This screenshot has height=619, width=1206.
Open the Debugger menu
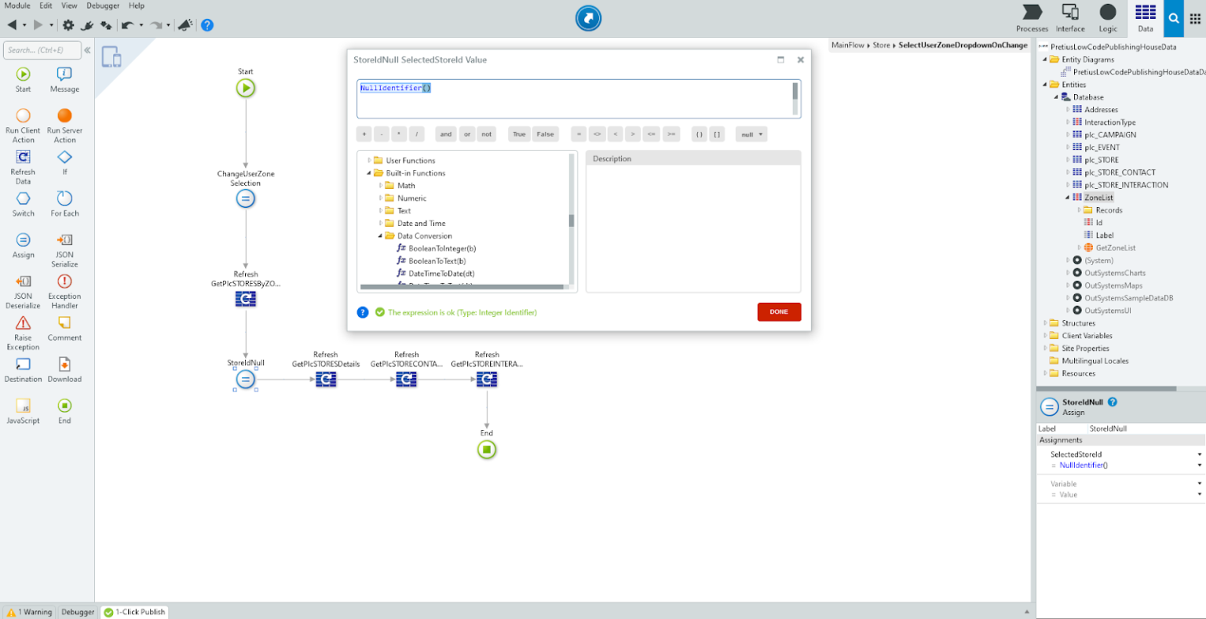(102, 5)
